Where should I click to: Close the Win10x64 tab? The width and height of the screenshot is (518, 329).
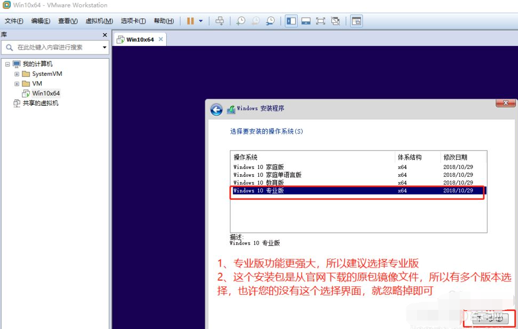pyautogui.click(x=160, y=40)
